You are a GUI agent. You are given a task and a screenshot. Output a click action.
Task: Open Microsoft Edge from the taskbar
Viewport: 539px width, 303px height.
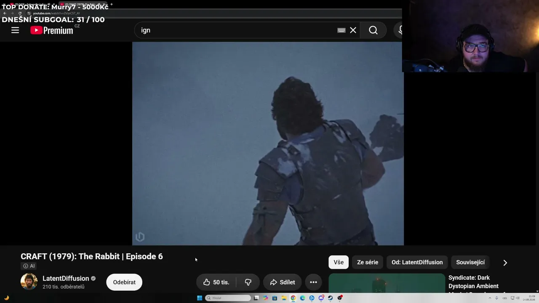(x=302, y=298)
